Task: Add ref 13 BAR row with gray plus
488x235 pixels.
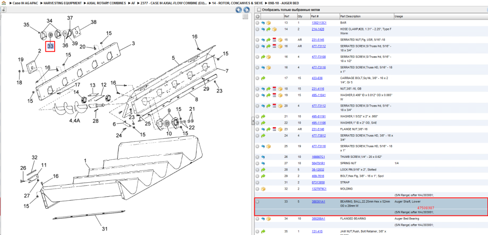Action: tap(257, 23)
